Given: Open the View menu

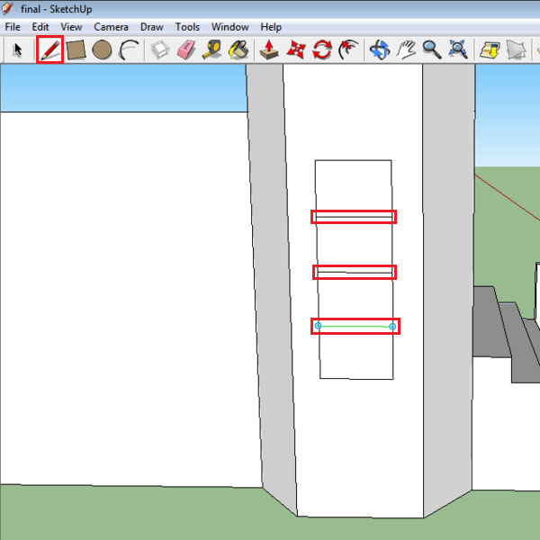Looking at the screenshot, I should [x=71, y=27].
